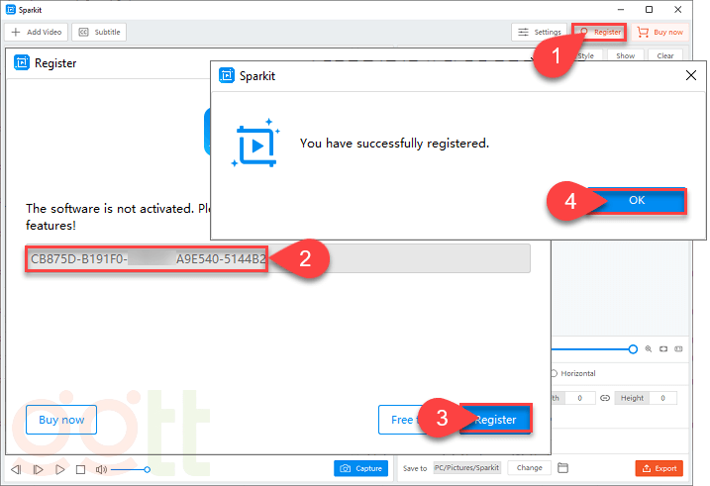
Task: Open the output folder icon
Action: [x=562, y=468]
